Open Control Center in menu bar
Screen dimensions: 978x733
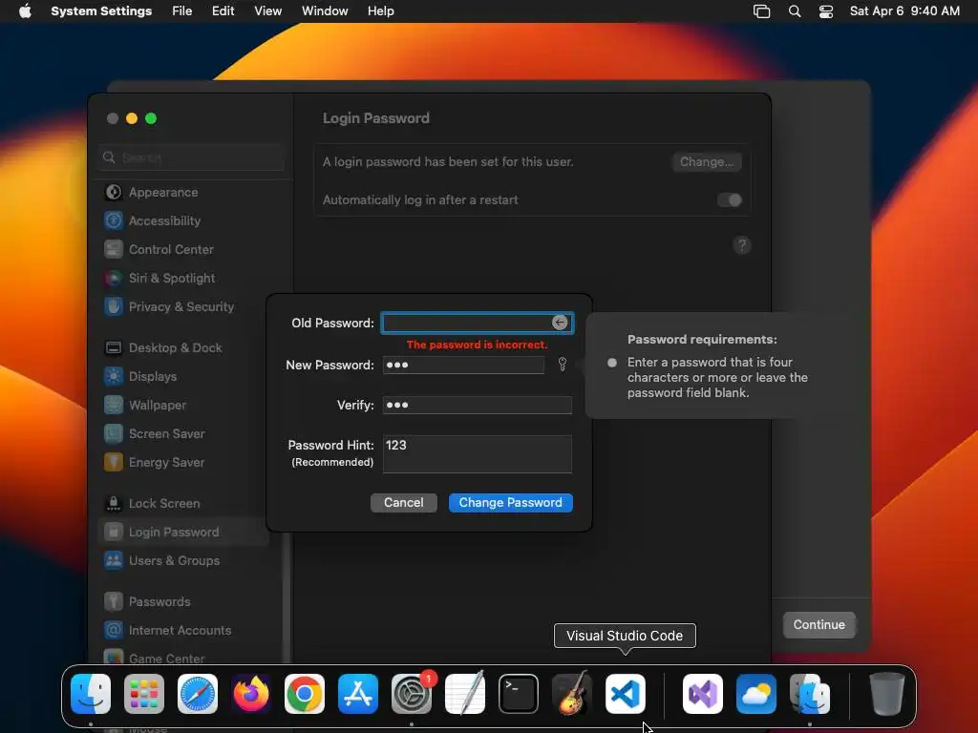click(826, 11)
